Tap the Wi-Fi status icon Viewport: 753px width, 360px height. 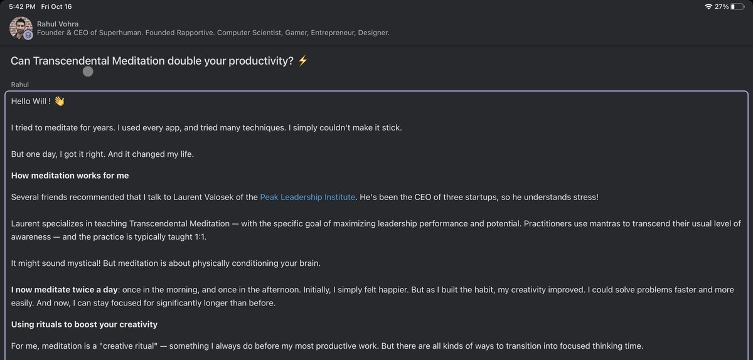coord(708,6)
